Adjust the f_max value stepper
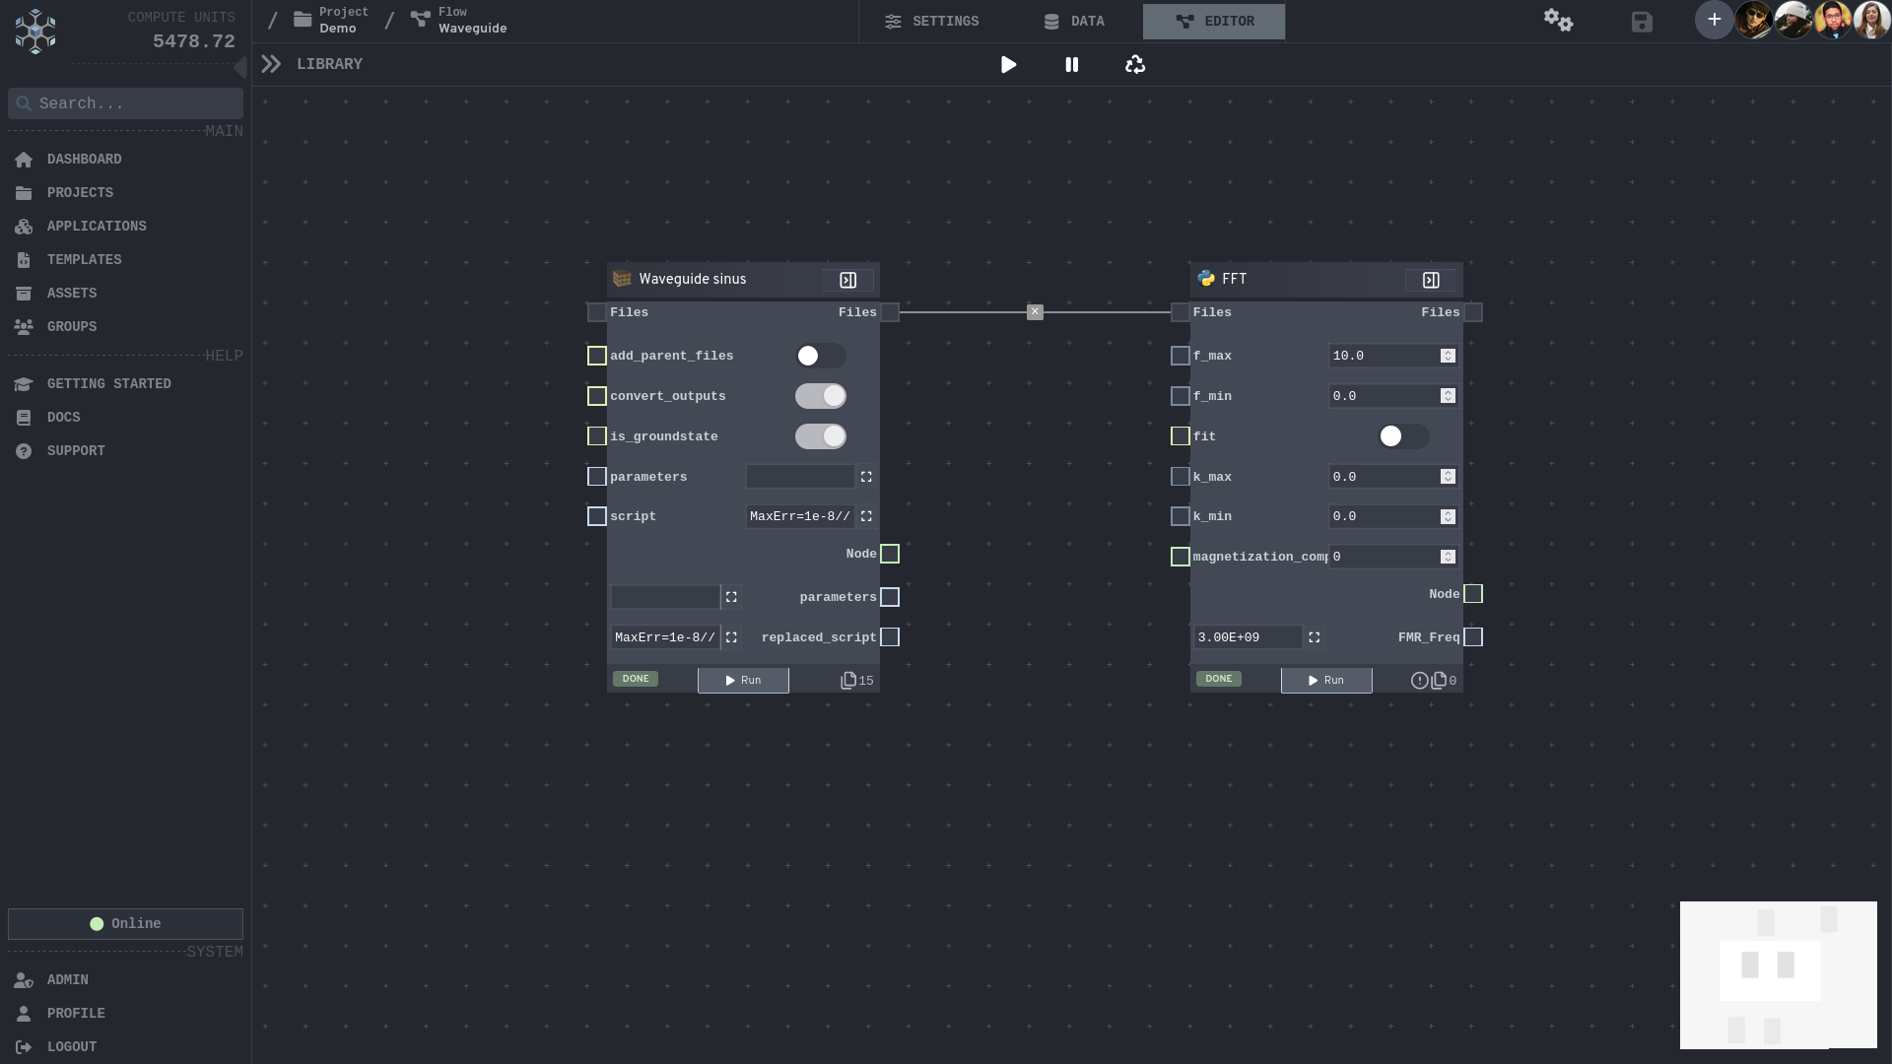Viewport: 1892px width, 1064px height. [x=1448, y=356]
